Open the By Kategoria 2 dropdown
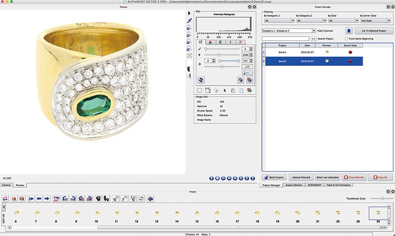Image resolution: width=395 pixels, height=236 pixels. (x=312, y=21)
